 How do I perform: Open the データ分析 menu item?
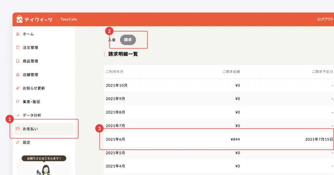click(32, 115)
